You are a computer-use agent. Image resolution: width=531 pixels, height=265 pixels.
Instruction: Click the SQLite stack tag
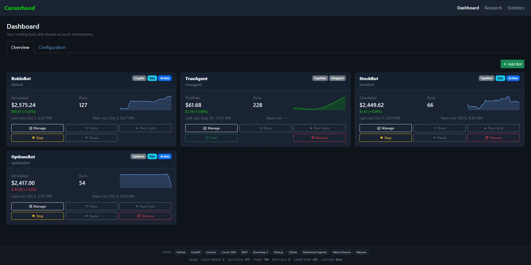[293, 252]
